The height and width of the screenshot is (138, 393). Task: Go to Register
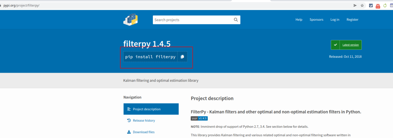coord(352,20)
